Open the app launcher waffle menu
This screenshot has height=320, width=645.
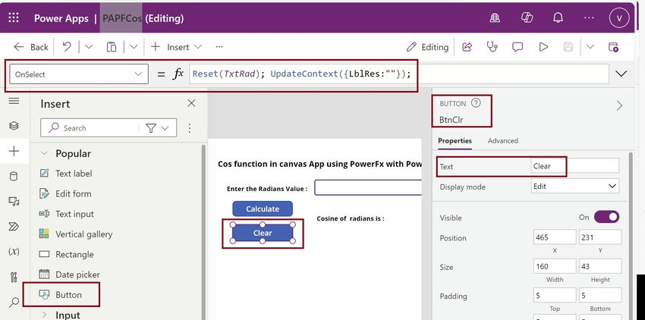tap(14, 17)
